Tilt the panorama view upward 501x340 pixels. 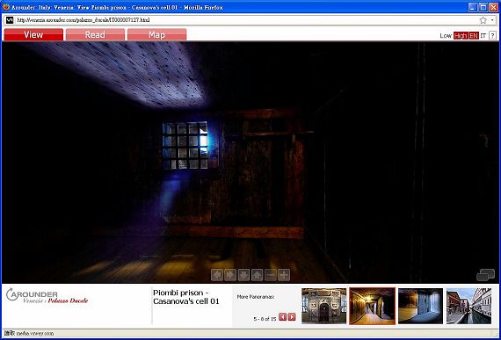click(258, 275)
